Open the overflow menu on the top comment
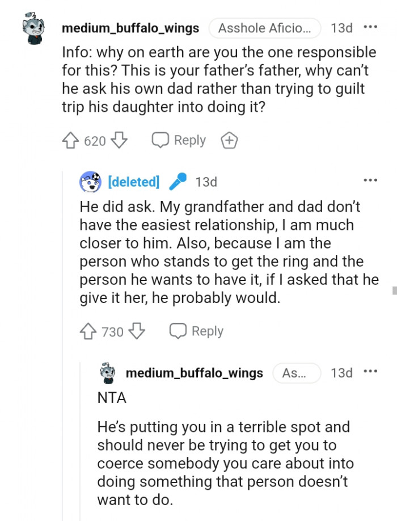 (371, 27)
